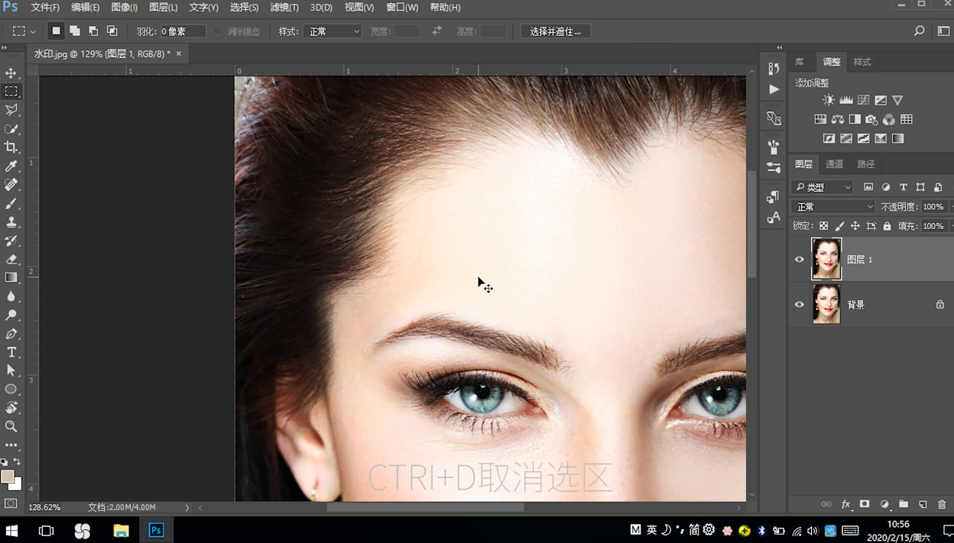Select the Zoom tool

[x=11, y=426]
